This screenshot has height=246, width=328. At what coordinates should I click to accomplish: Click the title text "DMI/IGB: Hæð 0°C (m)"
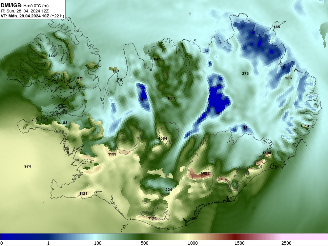tap(25, 6)
